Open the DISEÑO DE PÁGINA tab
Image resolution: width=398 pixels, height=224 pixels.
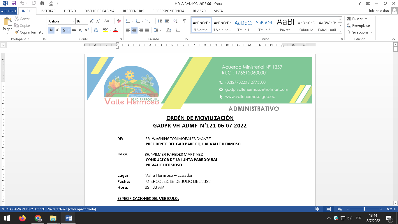(x=99, y=11)
